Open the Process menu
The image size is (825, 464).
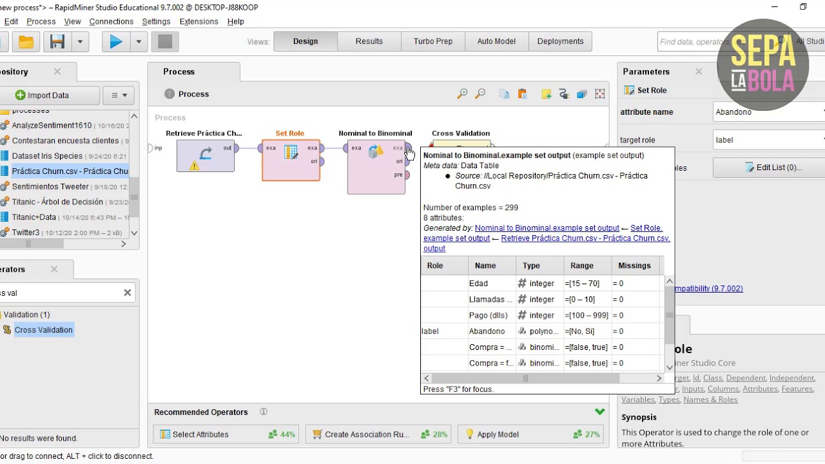(41, 21)
